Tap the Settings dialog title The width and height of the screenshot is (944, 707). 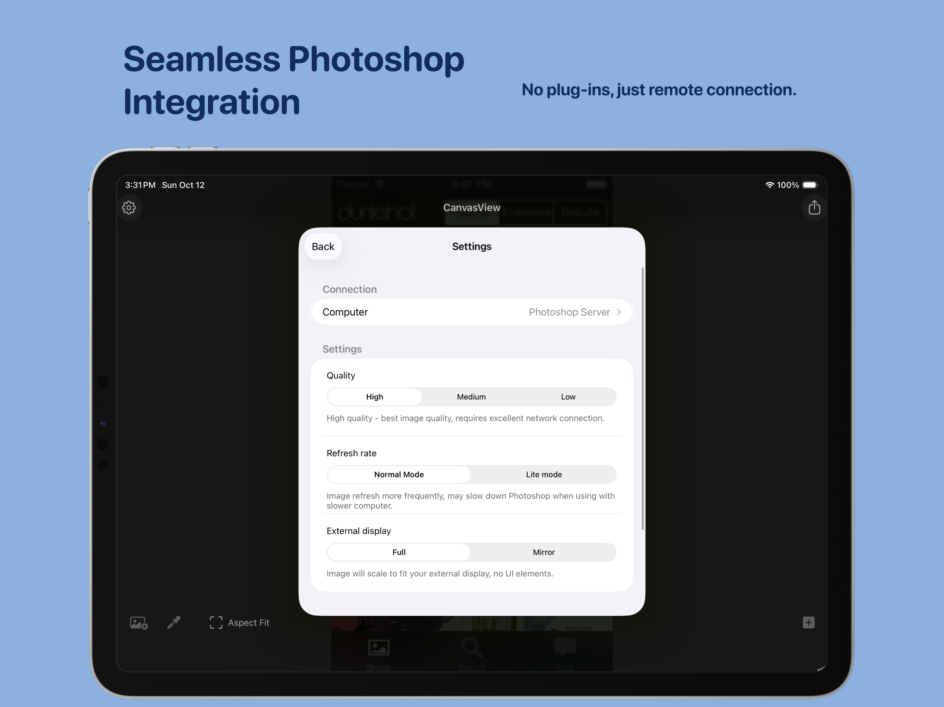click(x=472, y=246)
